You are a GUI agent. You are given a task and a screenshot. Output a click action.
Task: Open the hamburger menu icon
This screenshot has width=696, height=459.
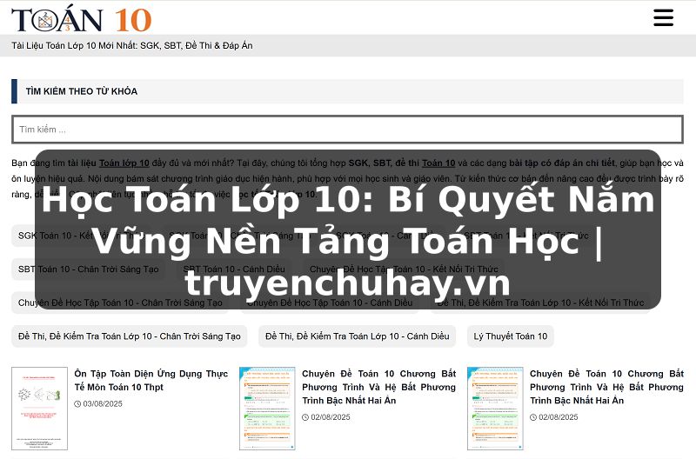663,17
